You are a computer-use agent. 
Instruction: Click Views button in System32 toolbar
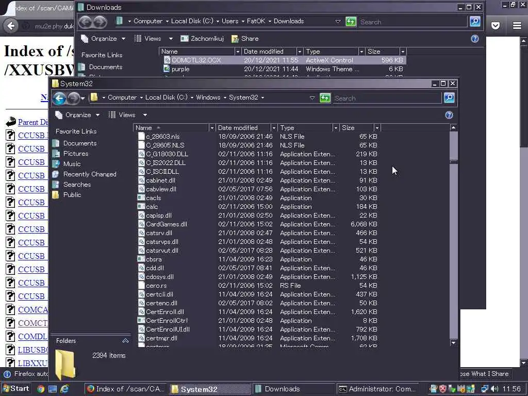coord(122,115)
